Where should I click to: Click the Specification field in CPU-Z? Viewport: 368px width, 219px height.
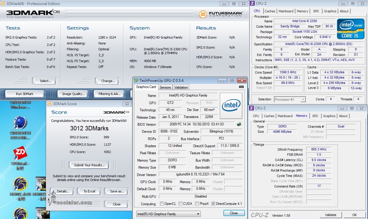pos(319,44)
